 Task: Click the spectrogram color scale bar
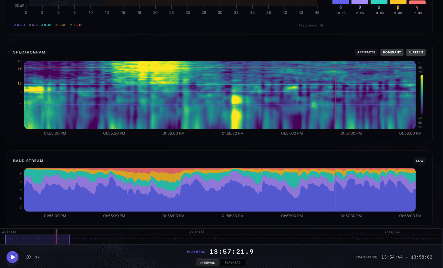(422, 95)
